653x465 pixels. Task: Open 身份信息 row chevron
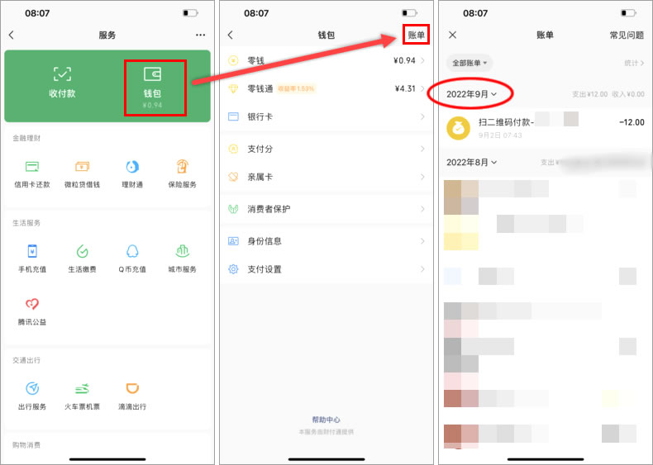[x=422, y=241]
